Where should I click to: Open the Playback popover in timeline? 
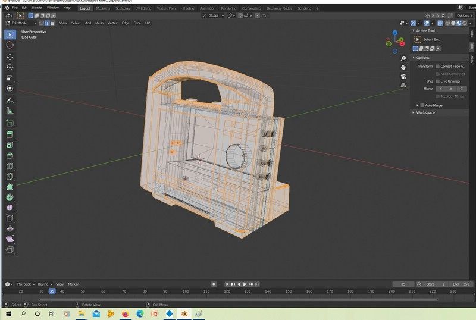tap(24, 284)
